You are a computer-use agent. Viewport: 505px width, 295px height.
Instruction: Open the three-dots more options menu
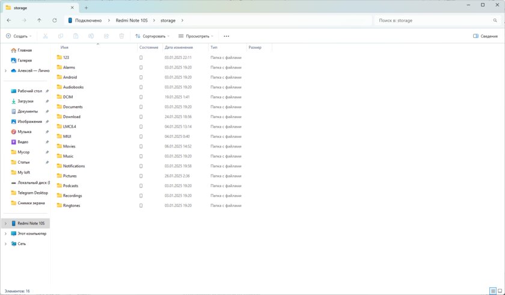point(226,36)
